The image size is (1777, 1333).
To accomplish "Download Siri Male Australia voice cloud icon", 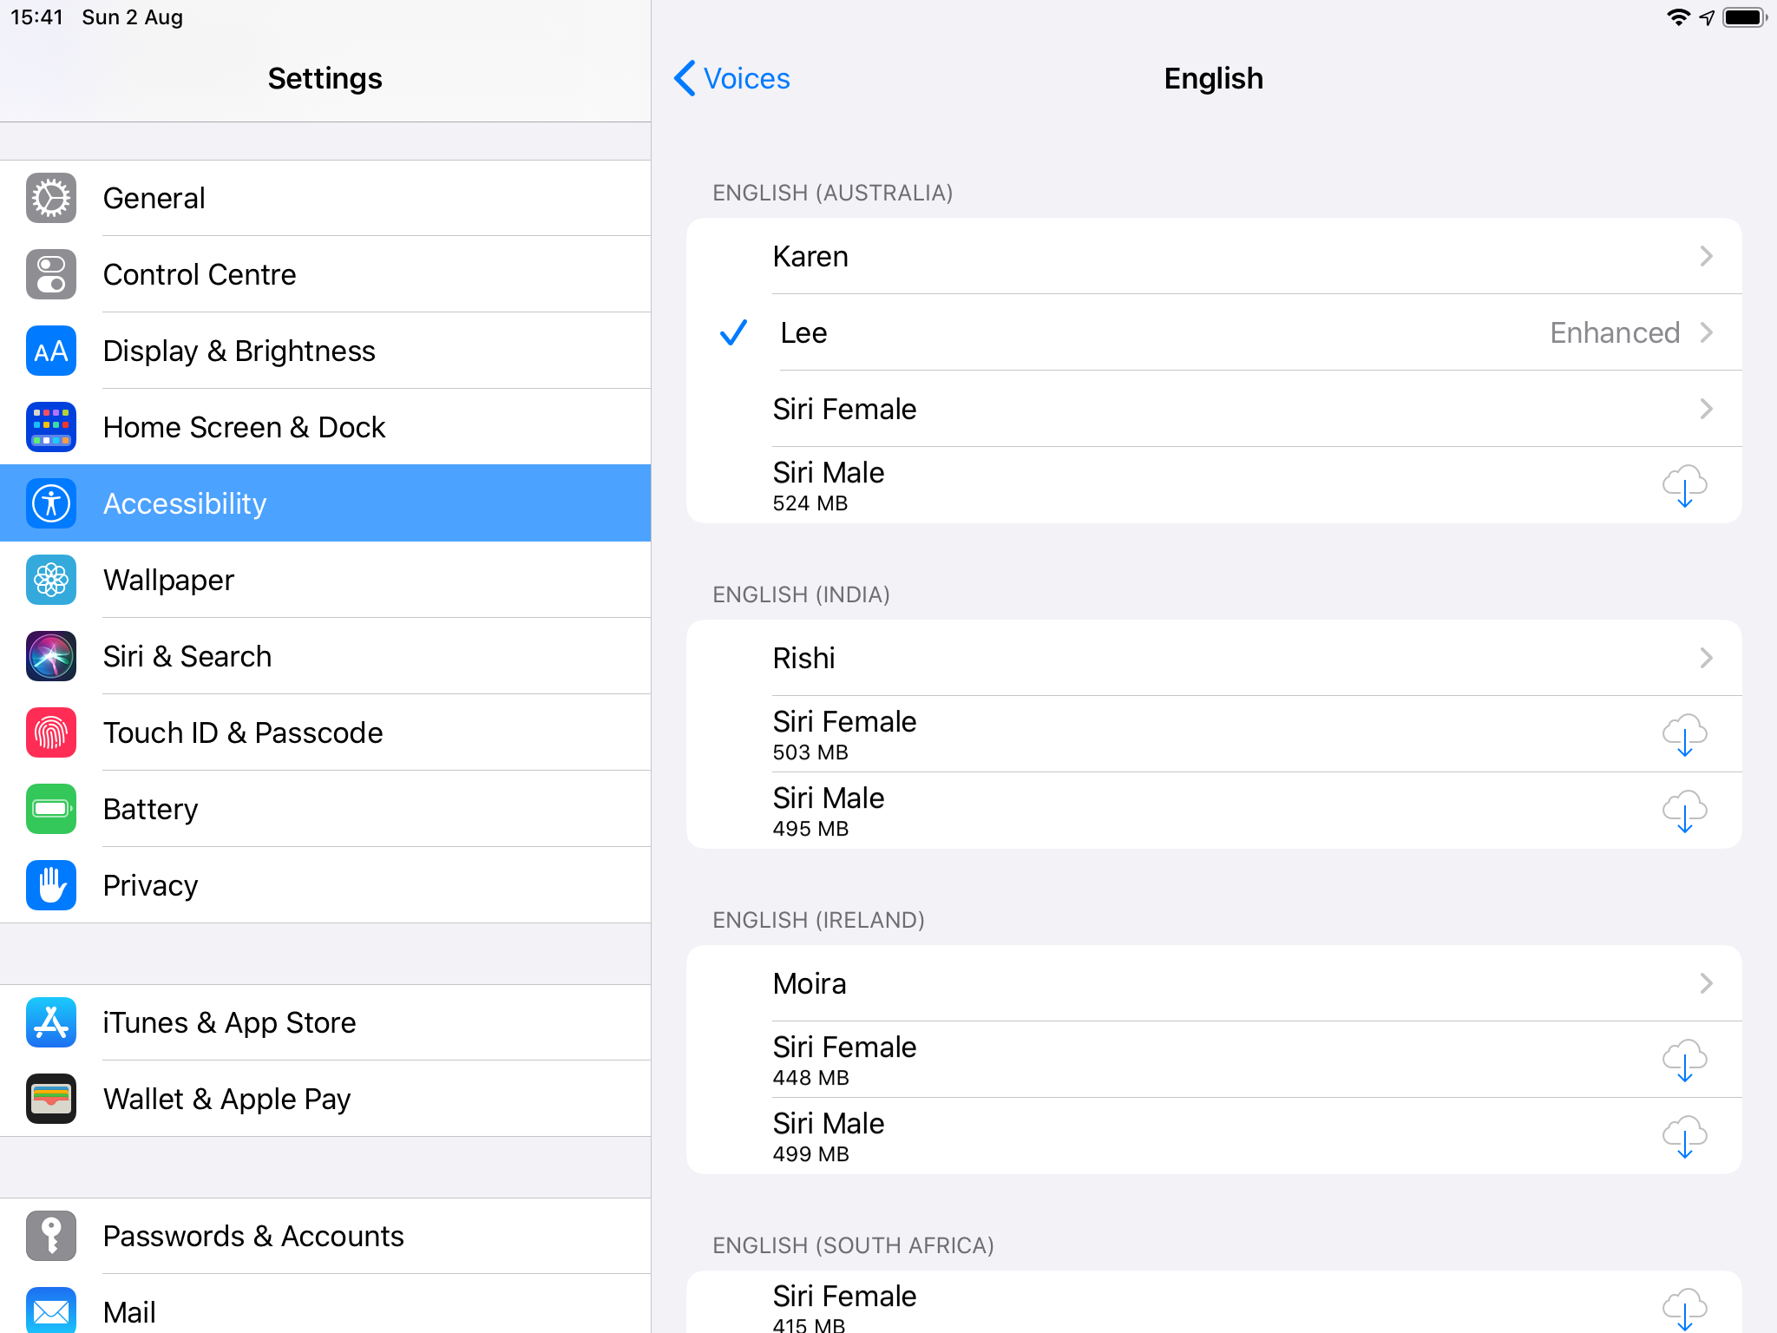I will pos(1684,485).
